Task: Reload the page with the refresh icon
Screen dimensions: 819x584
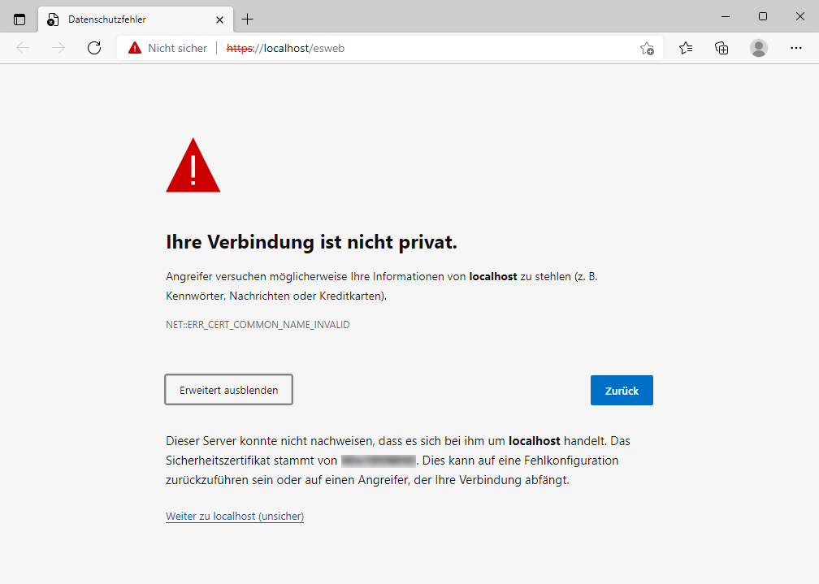Action: tap(94, 48)
